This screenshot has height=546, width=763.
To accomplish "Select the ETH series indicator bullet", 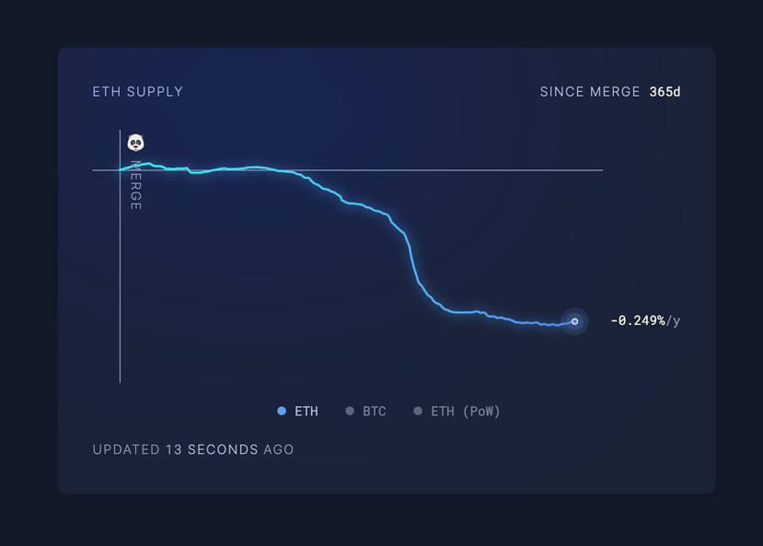I will 280,411.
